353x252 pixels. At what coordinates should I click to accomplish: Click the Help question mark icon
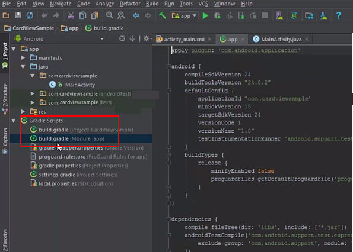coord(338,15)
